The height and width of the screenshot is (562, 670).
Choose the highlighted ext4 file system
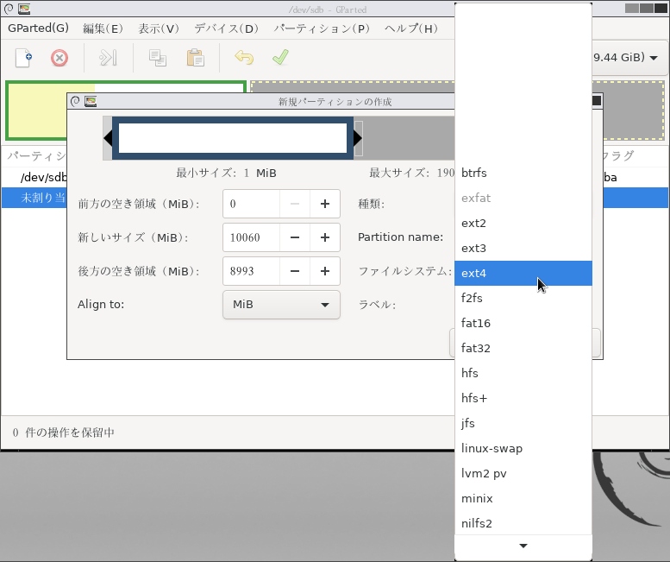click(523, 273)
